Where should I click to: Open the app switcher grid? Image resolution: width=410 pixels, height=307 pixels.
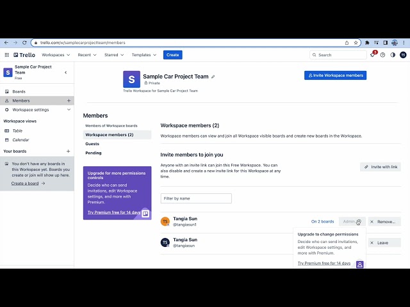point(7,55)
